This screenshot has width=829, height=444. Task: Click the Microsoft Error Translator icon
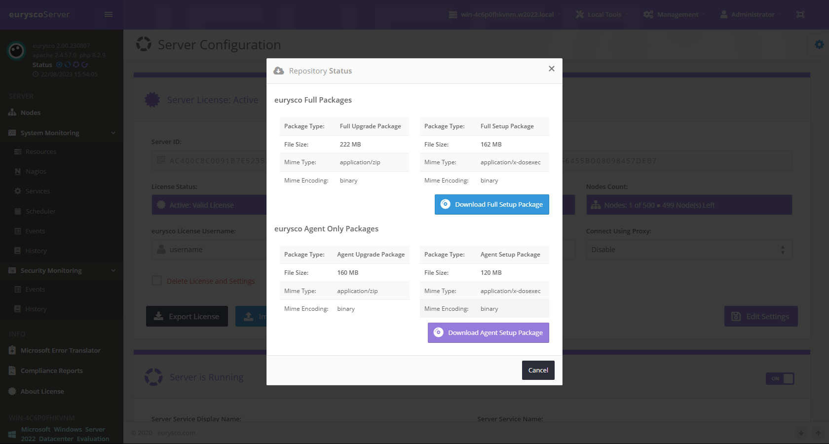[x=12, y=350]
